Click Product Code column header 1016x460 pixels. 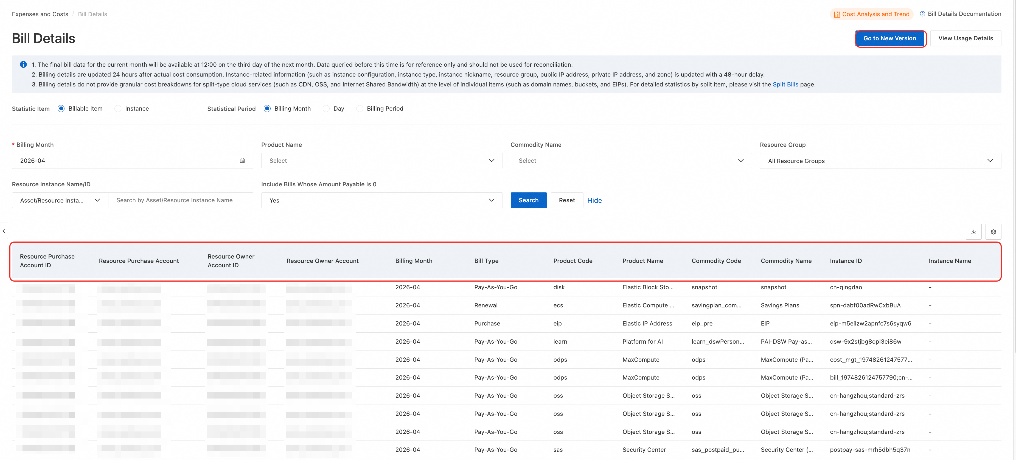pyautogui.click(x=572, y=261)
